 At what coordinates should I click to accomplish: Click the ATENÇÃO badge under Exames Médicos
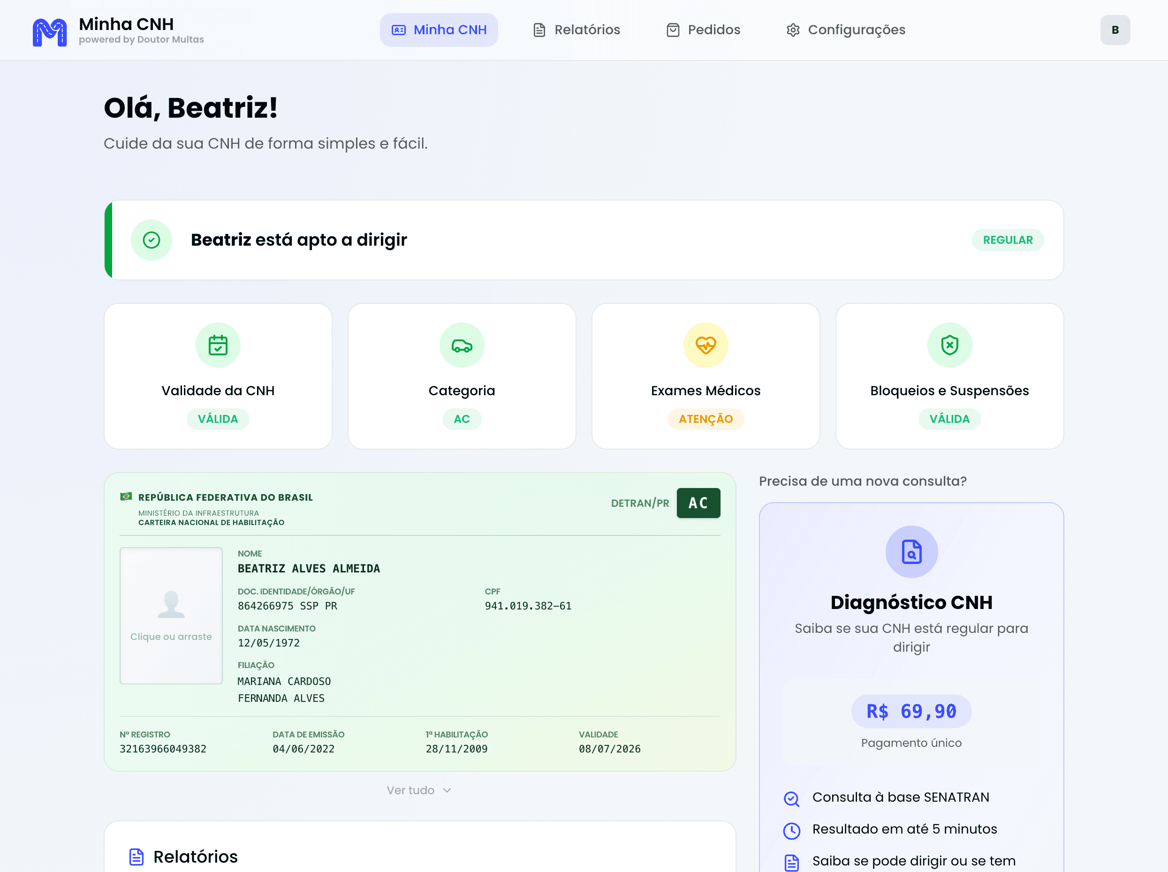coord(705,419)
